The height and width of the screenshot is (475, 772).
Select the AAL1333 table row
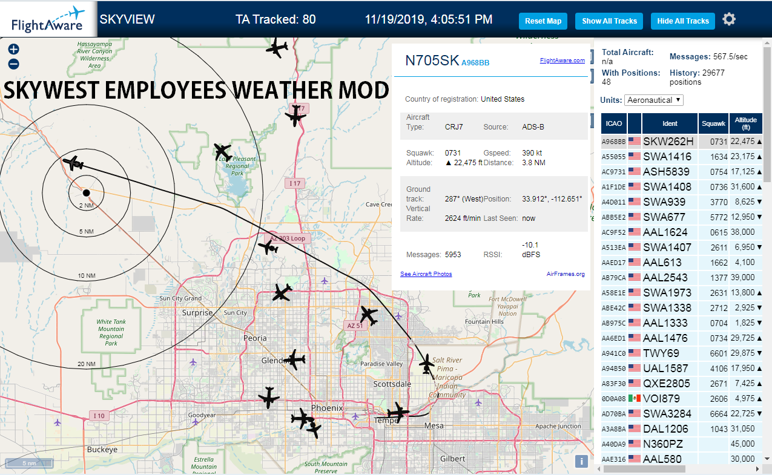coord(682,323)
